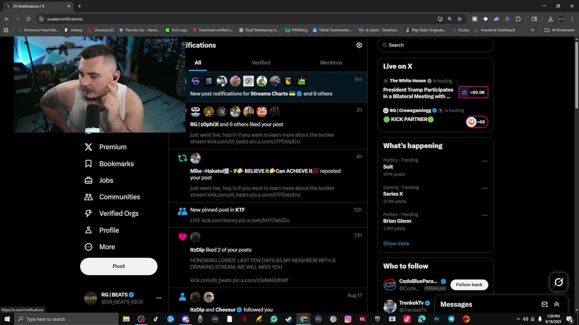Image resolution: width=579 pixels, height=325 pixels.
Task: Open the browser zoom icon in address bar
Action: [450, 19]
